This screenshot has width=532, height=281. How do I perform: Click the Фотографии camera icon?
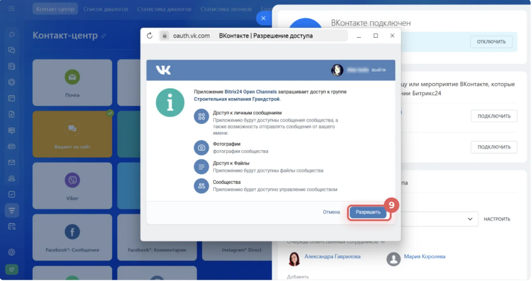coord(201,148)
